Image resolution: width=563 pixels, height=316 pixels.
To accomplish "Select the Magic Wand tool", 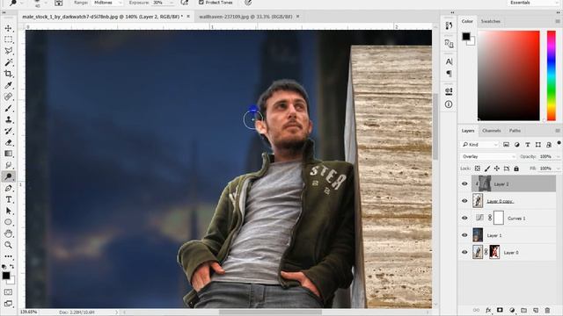I will point(8,62).
